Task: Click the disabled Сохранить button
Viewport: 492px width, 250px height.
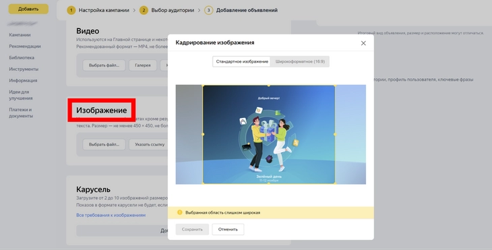Action: tap(192, 229)
